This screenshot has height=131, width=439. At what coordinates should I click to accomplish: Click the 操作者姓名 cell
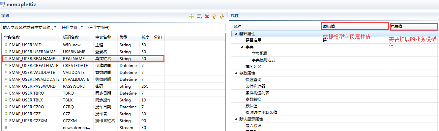pyautogui.click(x=105, y=120)
